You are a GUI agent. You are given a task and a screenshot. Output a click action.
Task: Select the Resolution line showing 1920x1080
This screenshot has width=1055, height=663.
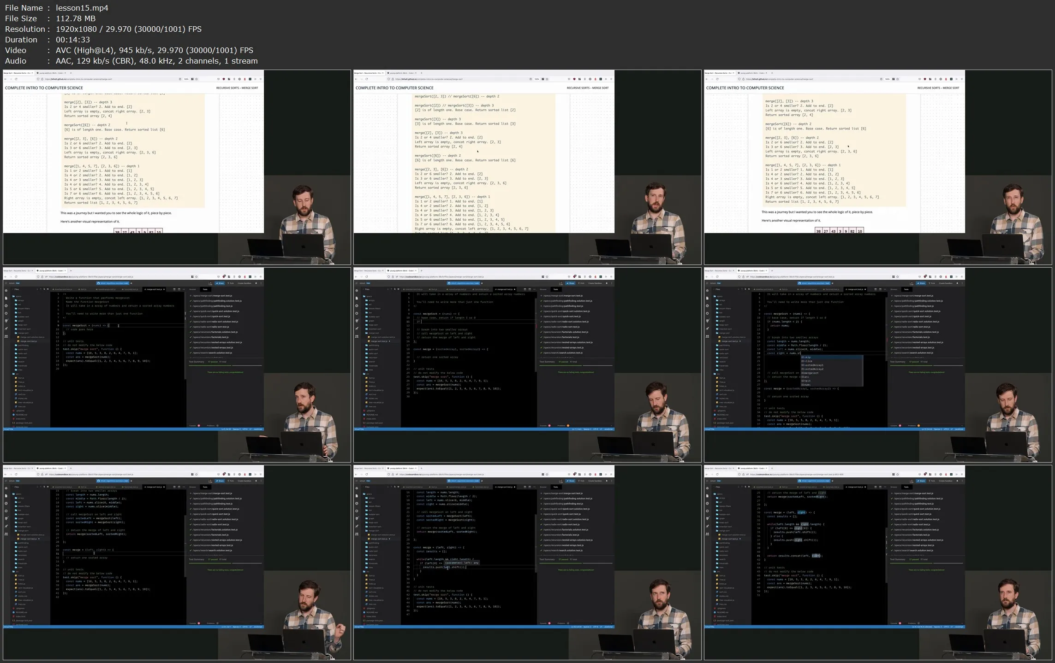[x=103, y=29]
